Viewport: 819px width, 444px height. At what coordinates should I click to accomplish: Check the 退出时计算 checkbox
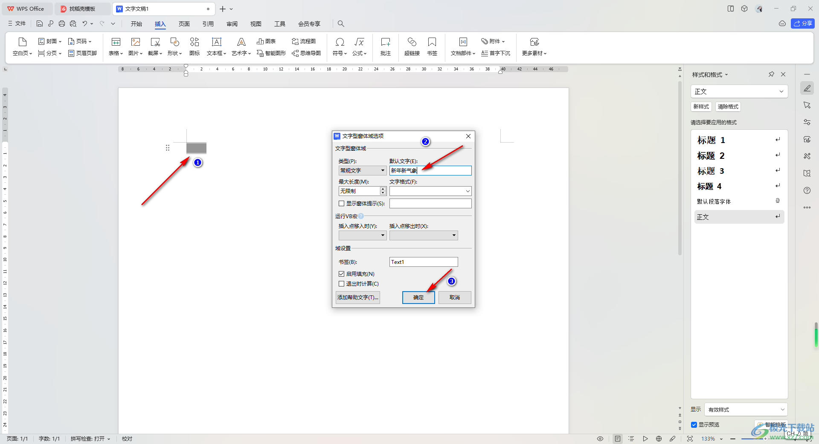pos(342,284)
